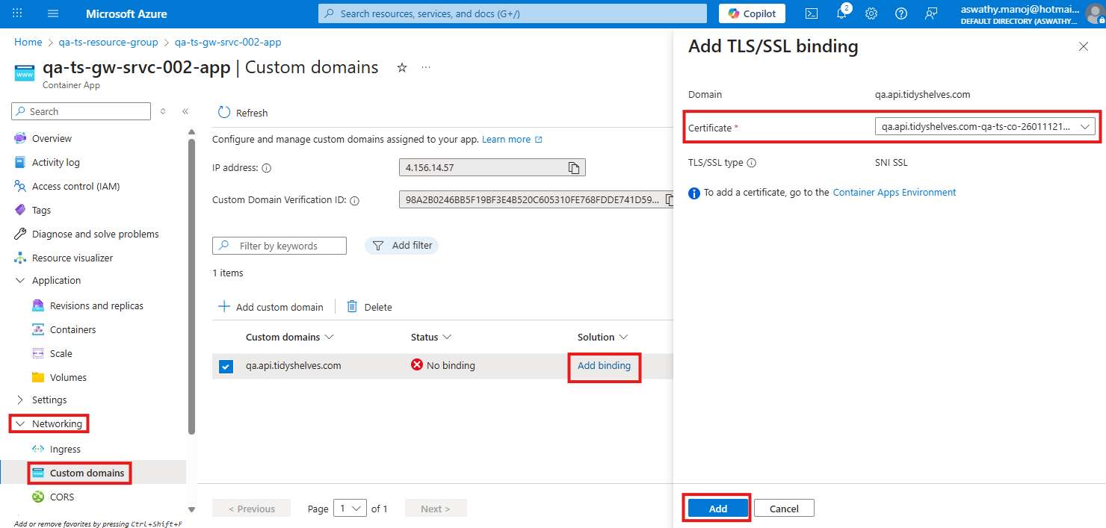Click the Add binding link
1106x528 pixels.
point(604,366)
